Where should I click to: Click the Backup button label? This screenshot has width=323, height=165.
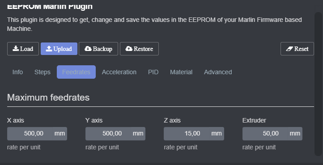point(102,49)
